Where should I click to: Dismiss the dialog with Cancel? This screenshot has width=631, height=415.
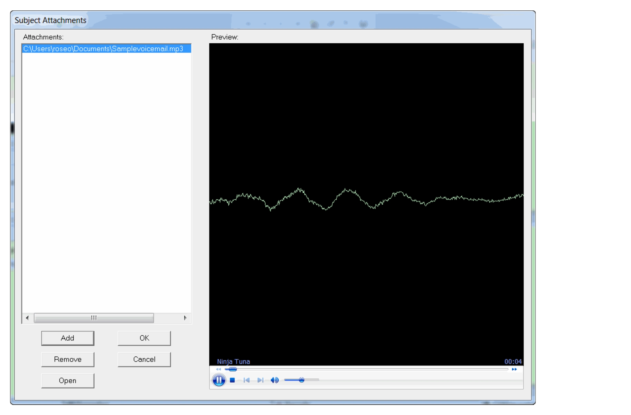pos(144,359)
